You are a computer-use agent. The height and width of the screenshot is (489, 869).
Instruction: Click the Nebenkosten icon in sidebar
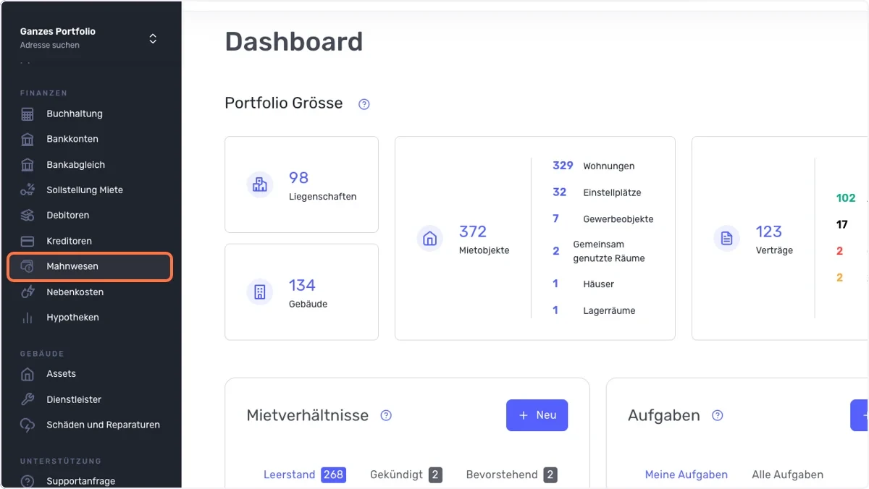[28, 292]
